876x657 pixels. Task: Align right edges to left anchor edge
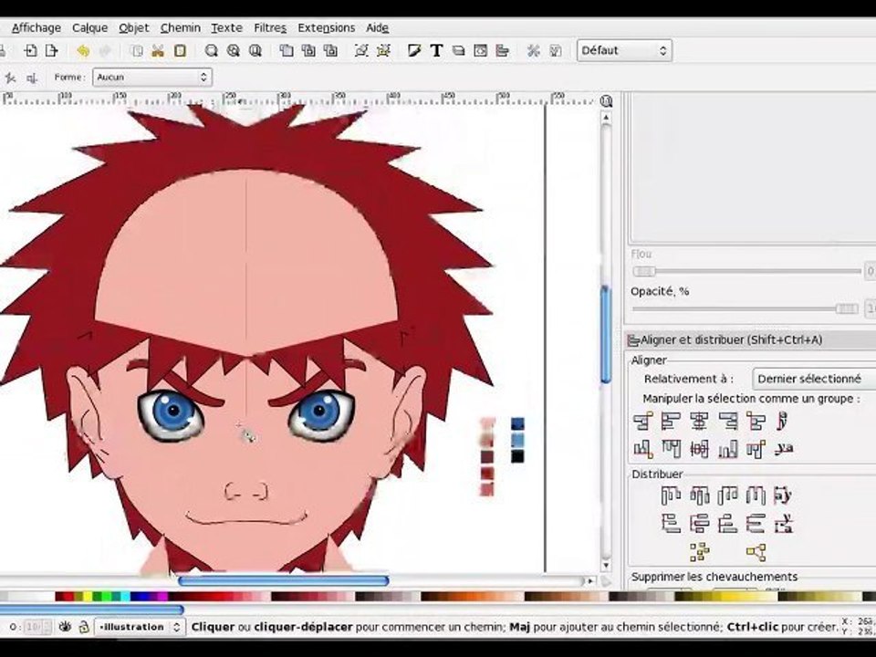(643, 421)
